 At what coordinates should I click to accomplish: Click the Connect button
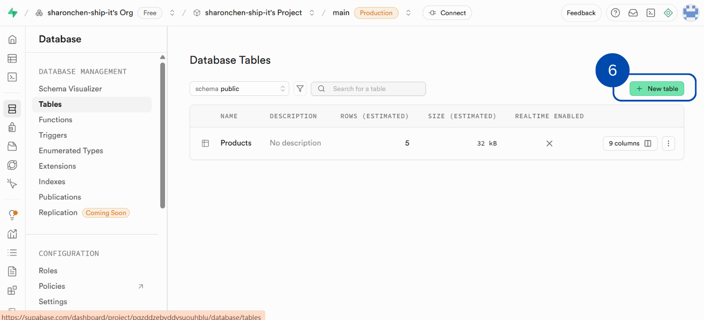pos(447,13)
